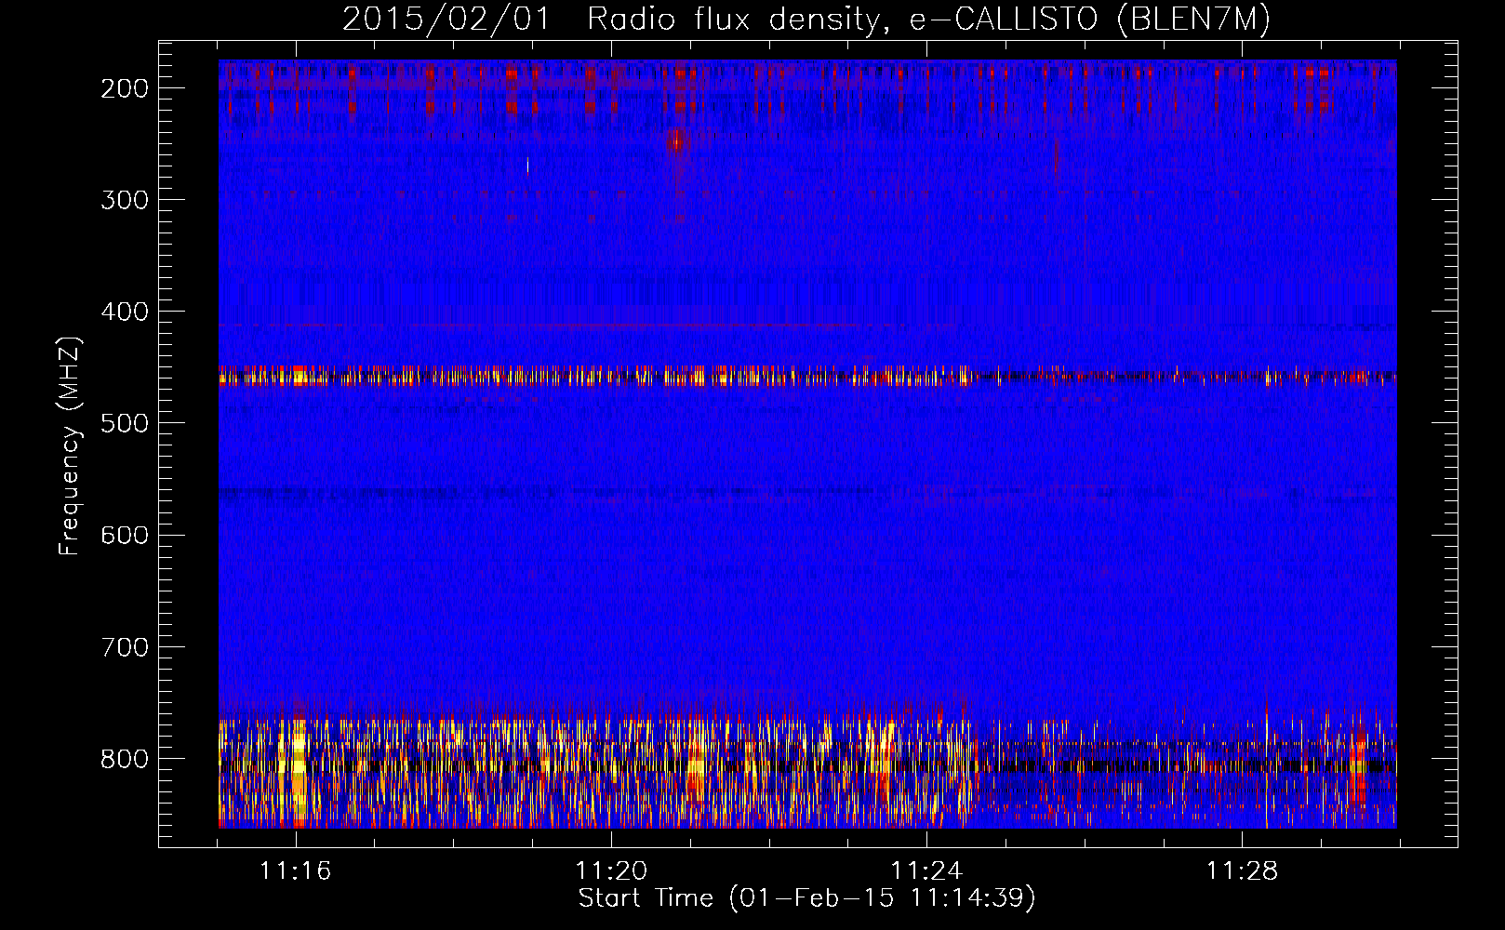Click the 'Frequency (MHZ)' y-axis label
The width and height of the screenshot is (1505, 930).
[70, 446]
